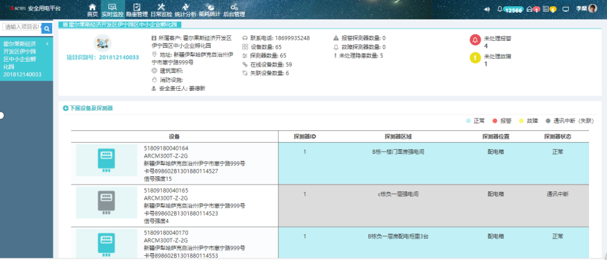Click the 通讯中断 grey legend dot
Viewport: 607px width, 260px height.
[548, 121]
